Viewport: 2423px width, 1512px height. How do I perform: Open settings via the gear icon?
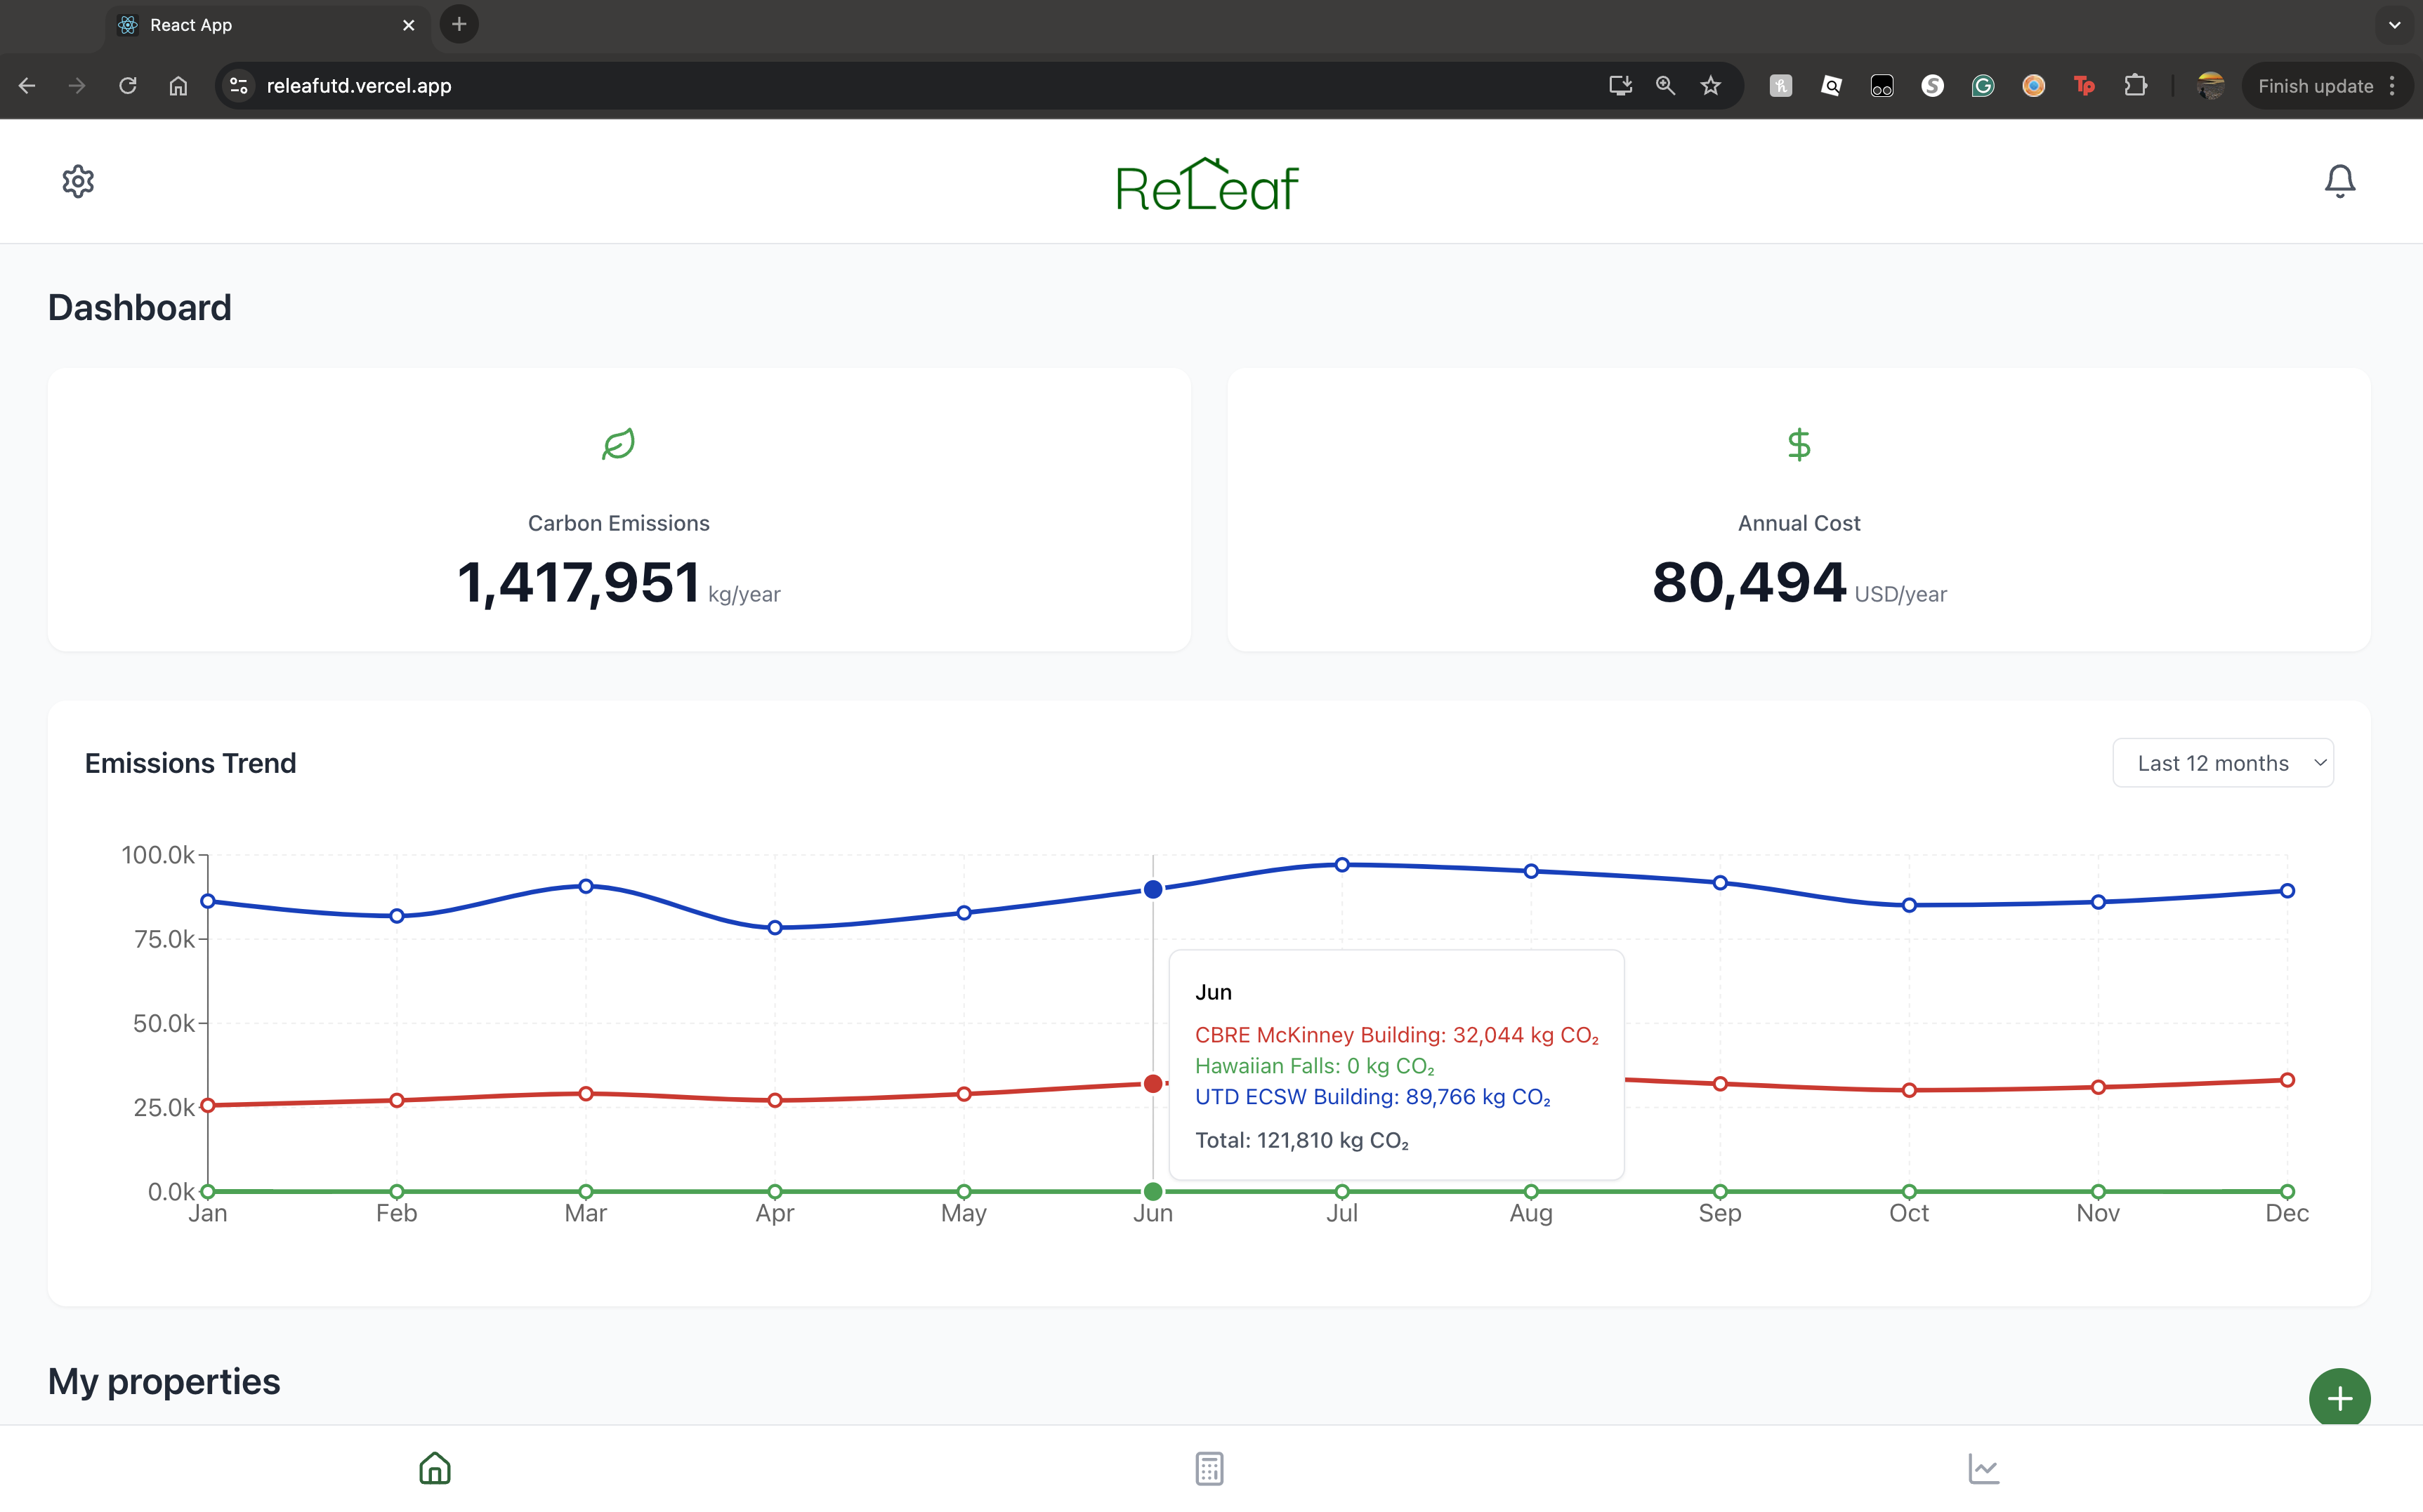[78, 181]
